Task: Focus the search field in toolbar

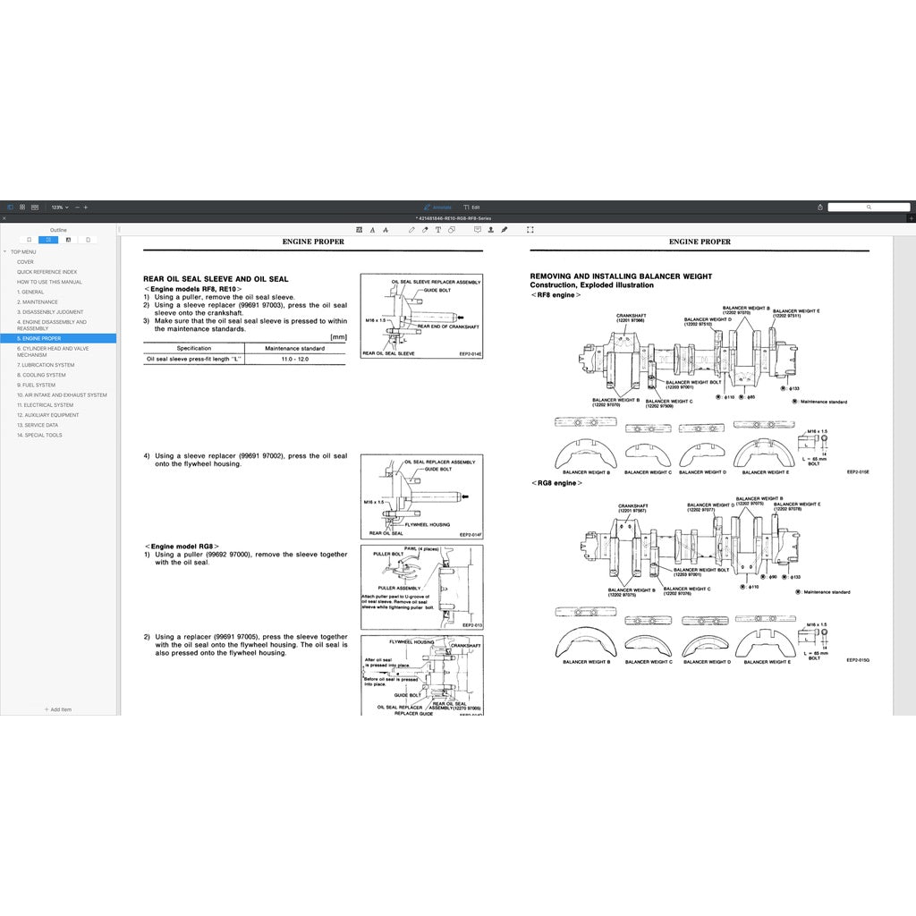Action: pyautogui.click(x=868, y=207)
